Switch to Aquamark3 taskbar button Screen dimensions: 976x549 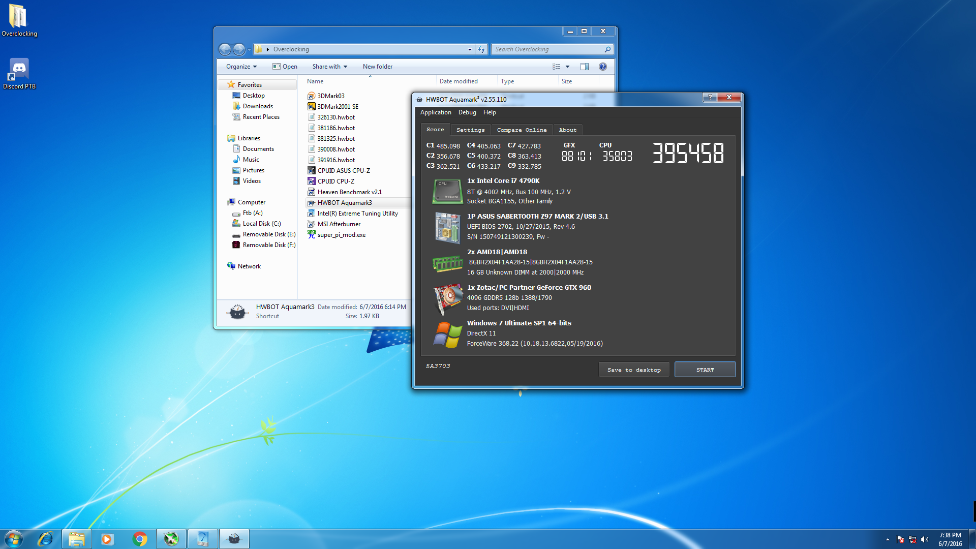coord(234,539)
